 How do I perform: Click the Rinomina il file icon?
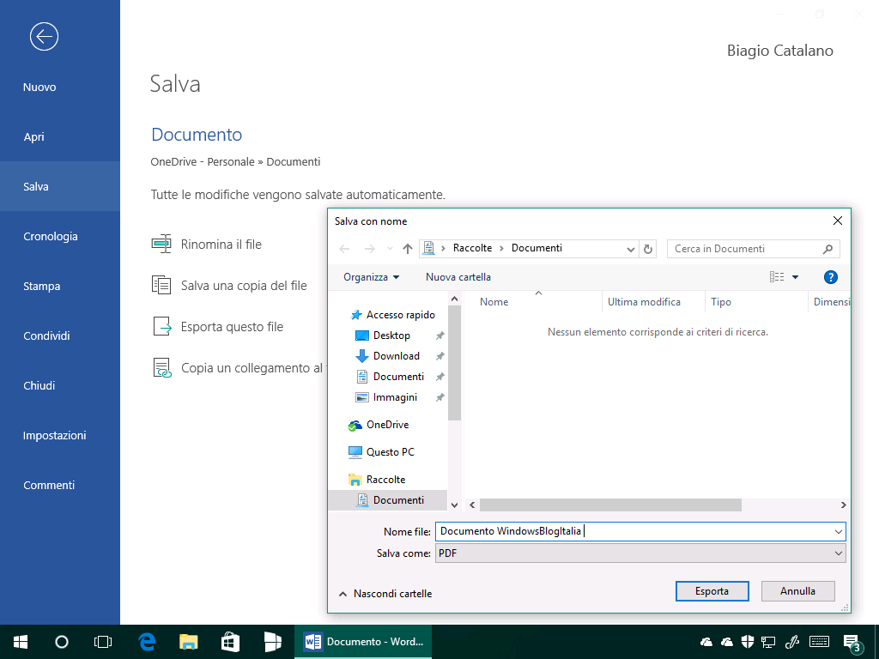click(x=161, y=244)
